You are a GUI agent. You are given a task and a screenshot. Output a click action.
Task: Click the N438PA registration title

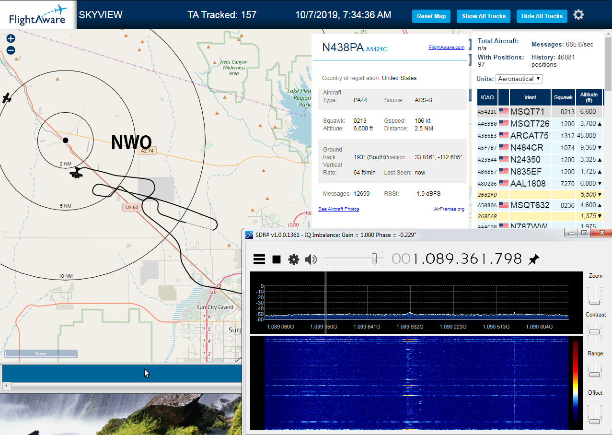pyautogui.click(x=343, y=47)
